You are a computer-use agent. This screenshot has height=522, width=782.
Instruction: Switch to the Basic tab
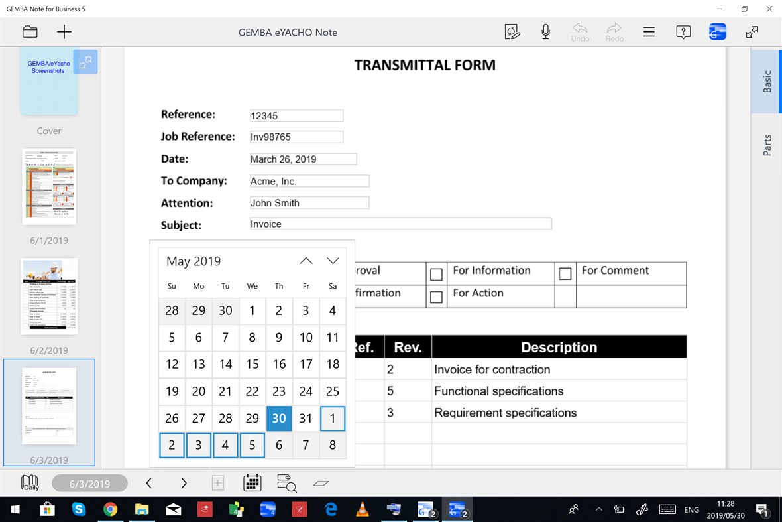pyautogui.click(x=767, y=82)
